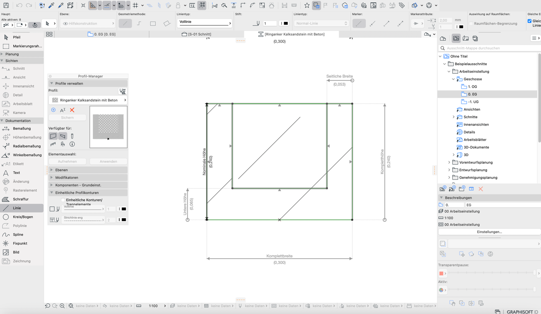Switch to the [S-01 Schnitt] tab
The image size is (541, 314).
[196, 34]
